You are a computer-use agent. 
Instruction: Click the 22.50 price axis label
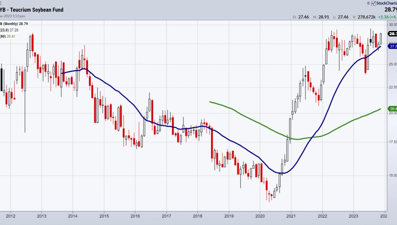[393, 87]
